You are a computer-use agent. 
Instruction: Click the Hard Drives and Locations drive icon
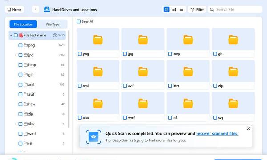pos(47,9)
